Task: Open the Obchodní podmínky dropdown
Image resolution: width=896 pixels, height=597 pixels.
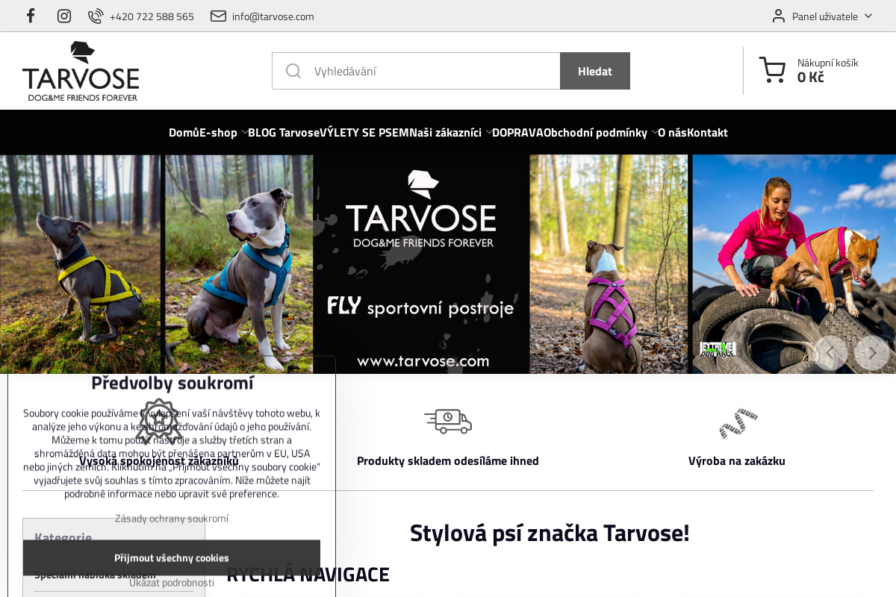Action: click(x=597, y=132)
